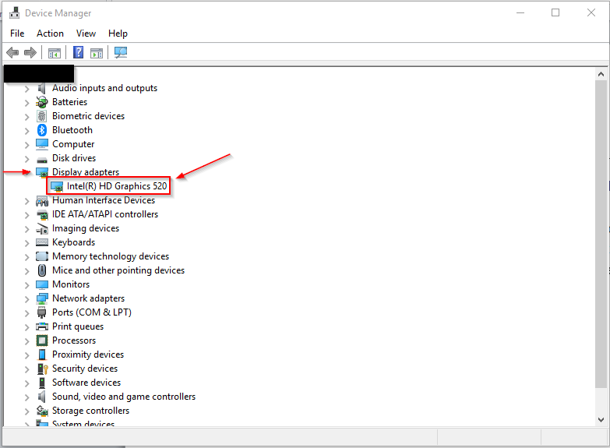Image resolution: width=610 pixels, height=448 pixels.
Task: Click Scan for hardware changes icon
Action: point(121,53)
